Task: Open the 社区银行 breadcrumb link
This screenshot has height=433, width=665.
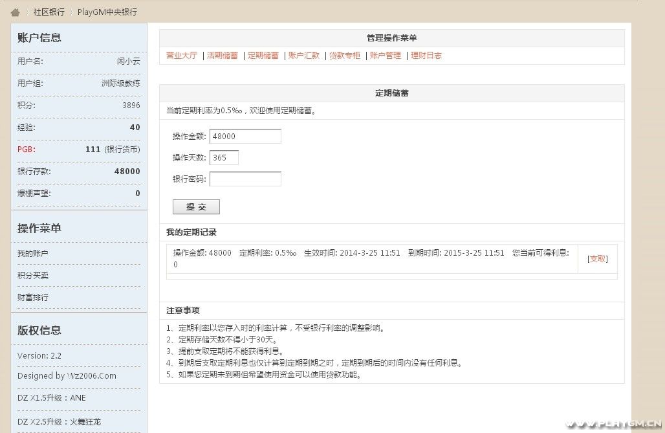Action: [x=49, y=12]
